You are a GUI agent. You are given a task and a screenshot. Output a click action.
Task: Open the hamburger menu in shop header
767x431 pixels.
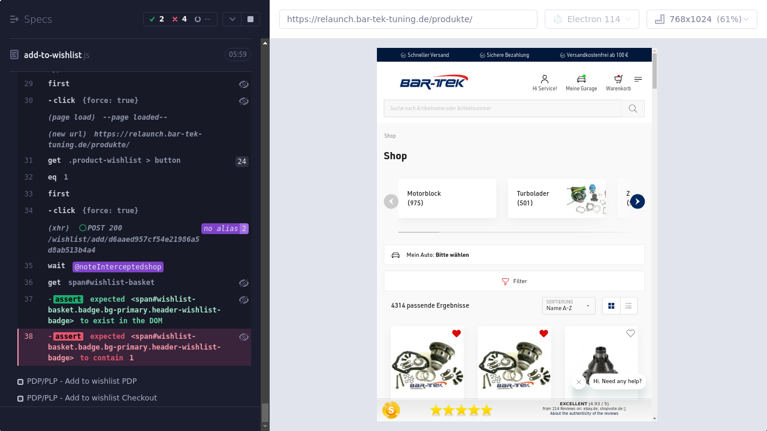click(638, 79)
